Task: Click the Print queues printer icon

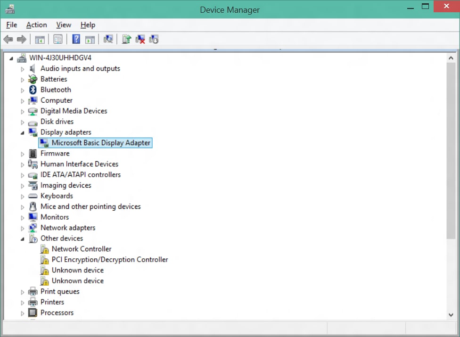Action: click(x=33, y=291)
